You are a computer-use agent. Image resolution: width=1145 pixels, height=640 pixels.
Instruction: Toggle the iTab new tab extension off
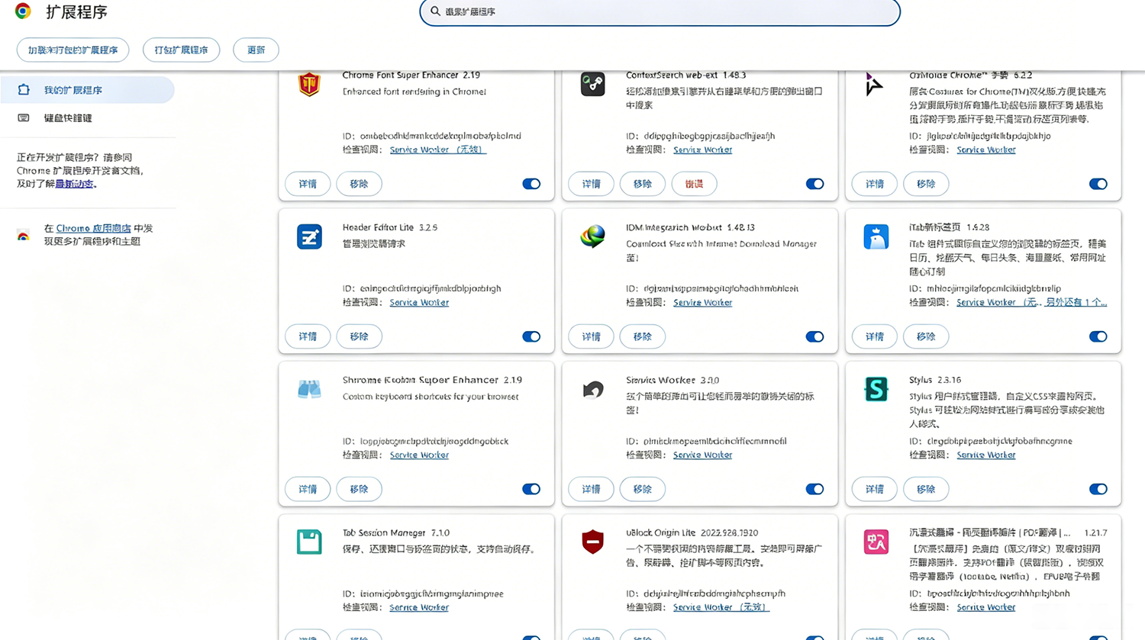(1098, 336)
